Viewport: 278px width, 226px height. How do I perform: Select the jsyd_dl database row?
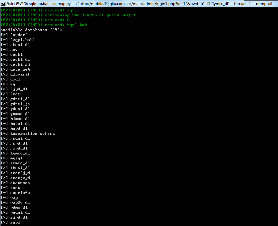[x=14, y=144]
